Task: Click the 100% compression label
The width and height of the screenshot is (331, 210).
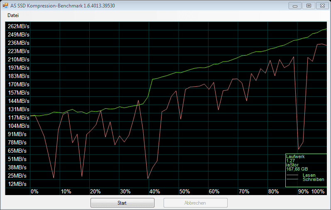Action: (x=318, y=191)
